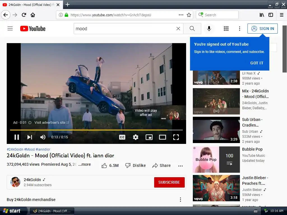Enter full screen with the fullscreen icon

click(x=176, y=137)
